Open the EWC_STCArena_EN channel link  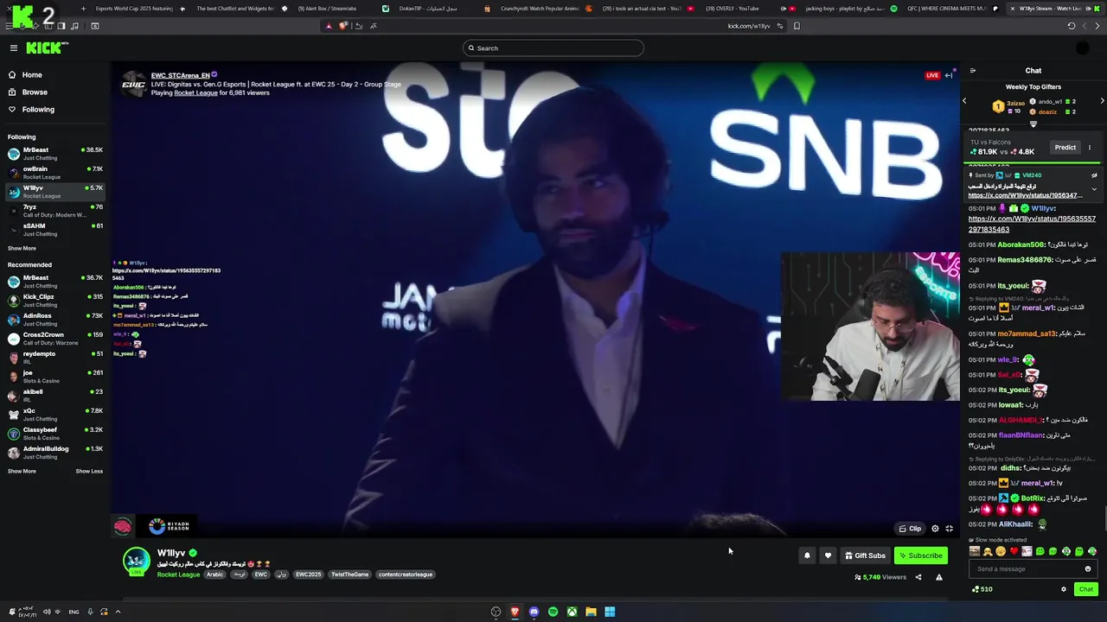point(181,75)
